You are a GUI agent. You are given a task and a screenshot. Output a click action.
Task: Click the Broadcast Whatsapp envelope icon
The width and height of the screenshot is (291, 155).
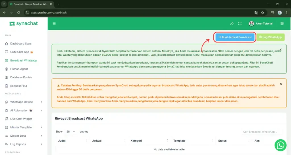click(7, 60)
